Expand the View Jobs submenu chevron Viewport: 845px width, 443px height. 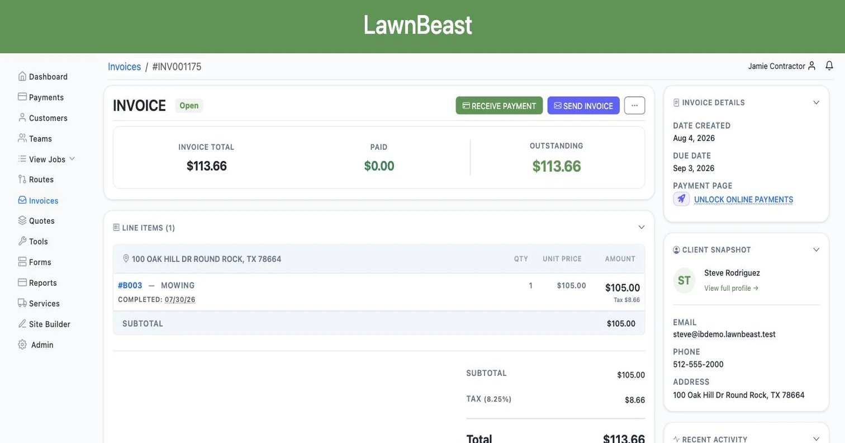point(72,159)
